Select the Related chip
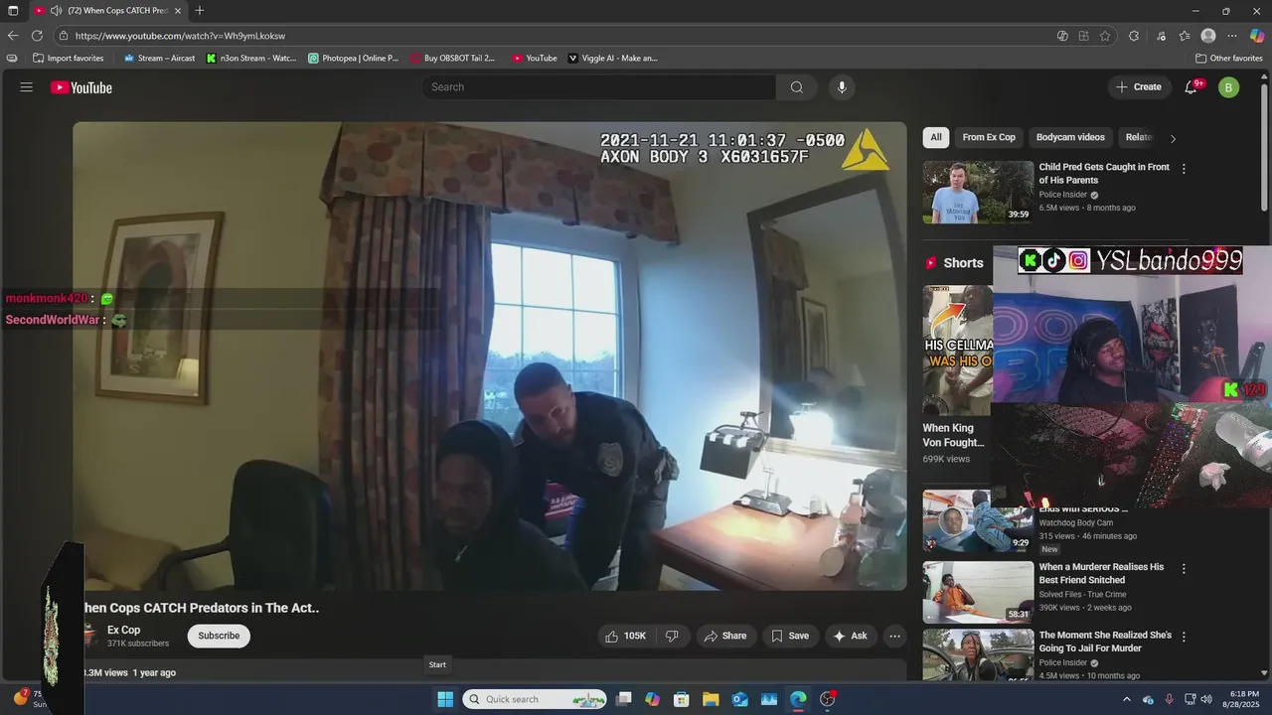This screenshot has width=1272, height=715. tap(1139, 137)
